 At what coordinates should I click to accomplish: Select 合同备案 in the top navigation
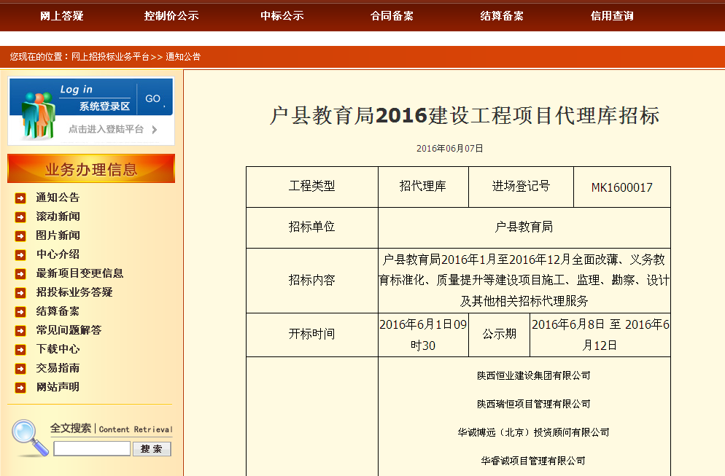point(392,15)
